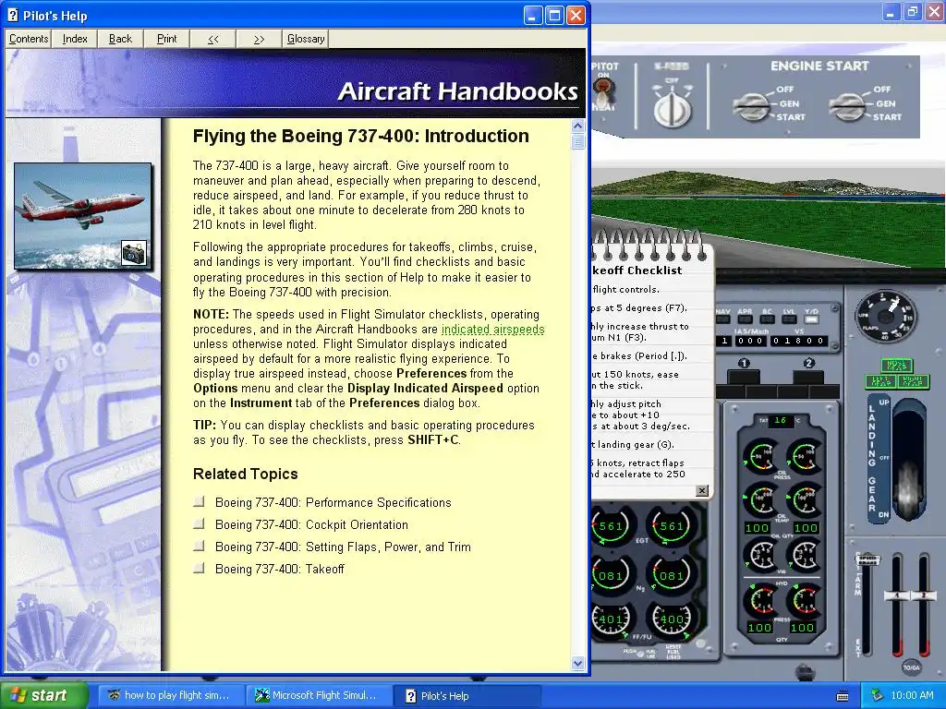This screenshot has width=946, height=709.
Task: Click the right N2 gauge
Action: (671, 574)
